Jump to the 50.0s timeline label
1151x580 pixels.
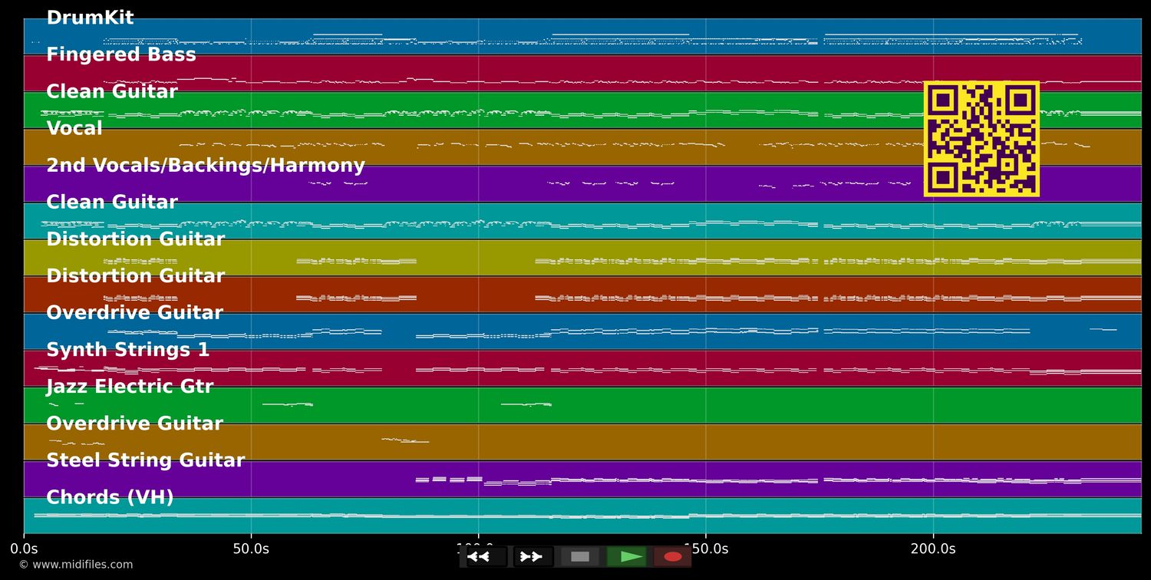251,549
